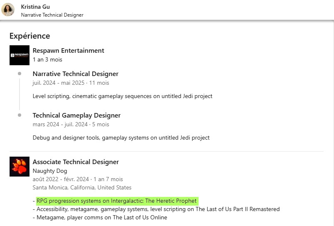Image resolution: width=334 pixels, height=226 pixels.
Task: Open the Associate Technical Designer position title
Action: (x=76, y=162)
